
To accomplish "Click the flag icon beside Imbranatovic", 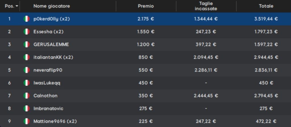I will [26, 109].
